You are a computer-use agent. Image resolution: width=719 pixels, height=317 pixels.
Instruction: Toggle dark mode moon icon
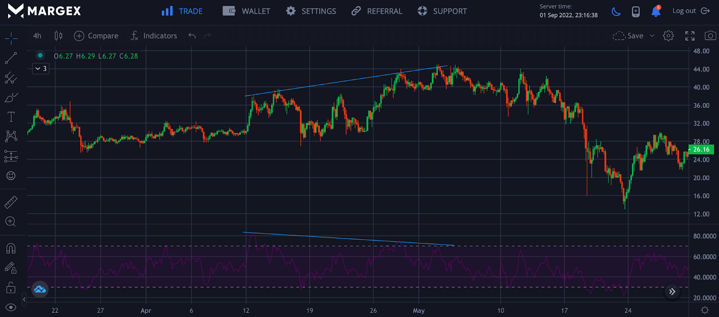click(x=616, y=11)
